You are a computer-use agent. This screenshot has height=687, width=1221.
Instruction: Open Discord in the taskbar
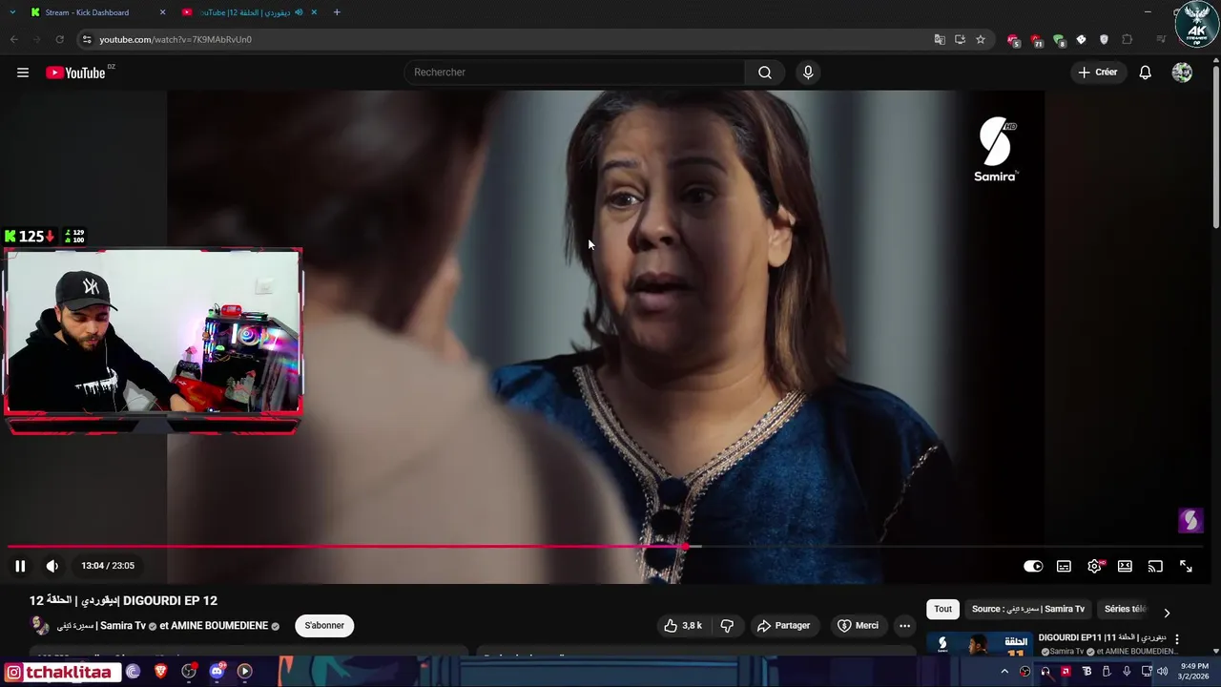click(x=217, y=672)
